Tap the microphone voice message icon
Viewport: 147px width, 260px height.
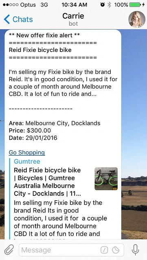tap(135, 250)
